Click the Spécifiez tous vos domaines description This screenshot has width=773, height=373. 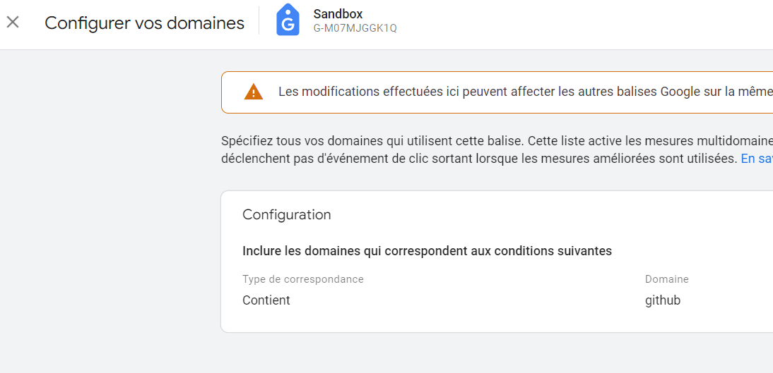[497, 141]
